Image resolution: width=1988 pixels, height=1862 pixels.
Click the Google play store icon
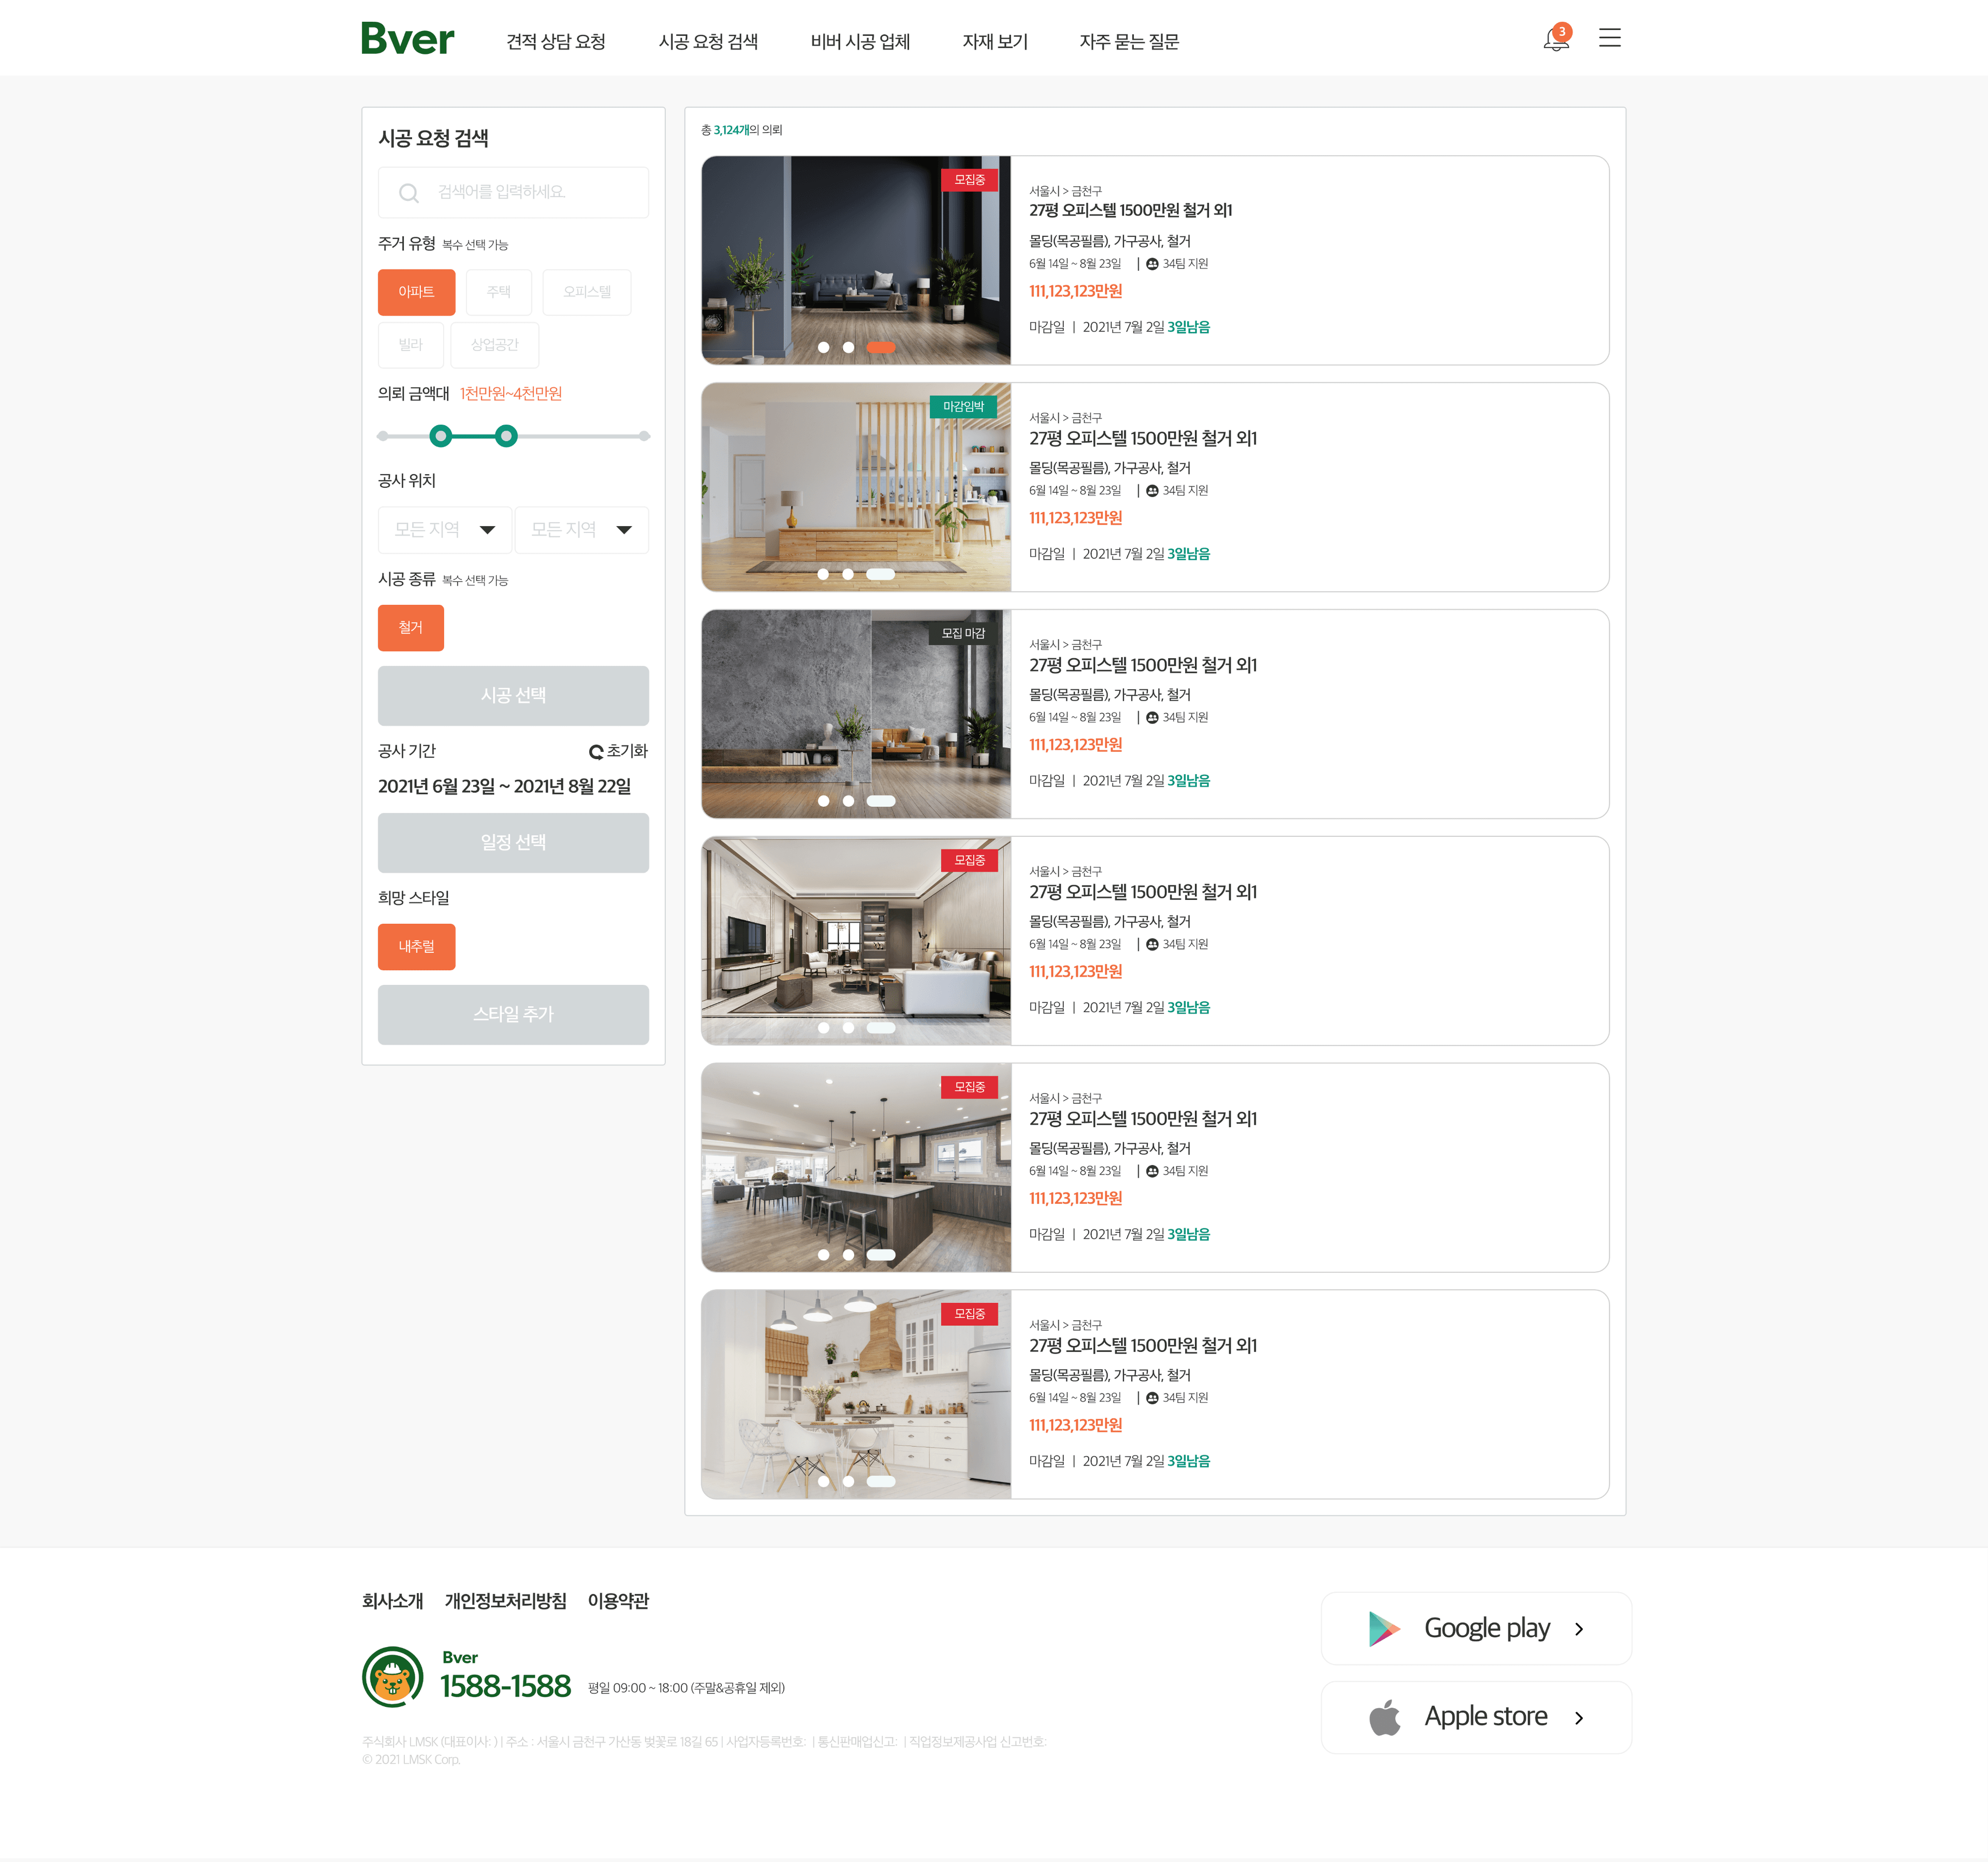(1384, 1629)
